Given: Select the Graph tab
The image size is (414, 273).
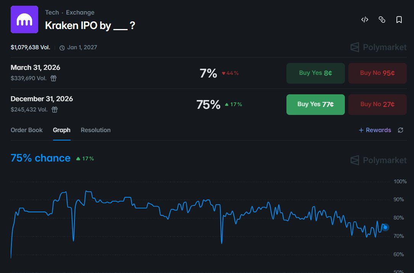Looking at the screenshot, I should coord(61,130).
